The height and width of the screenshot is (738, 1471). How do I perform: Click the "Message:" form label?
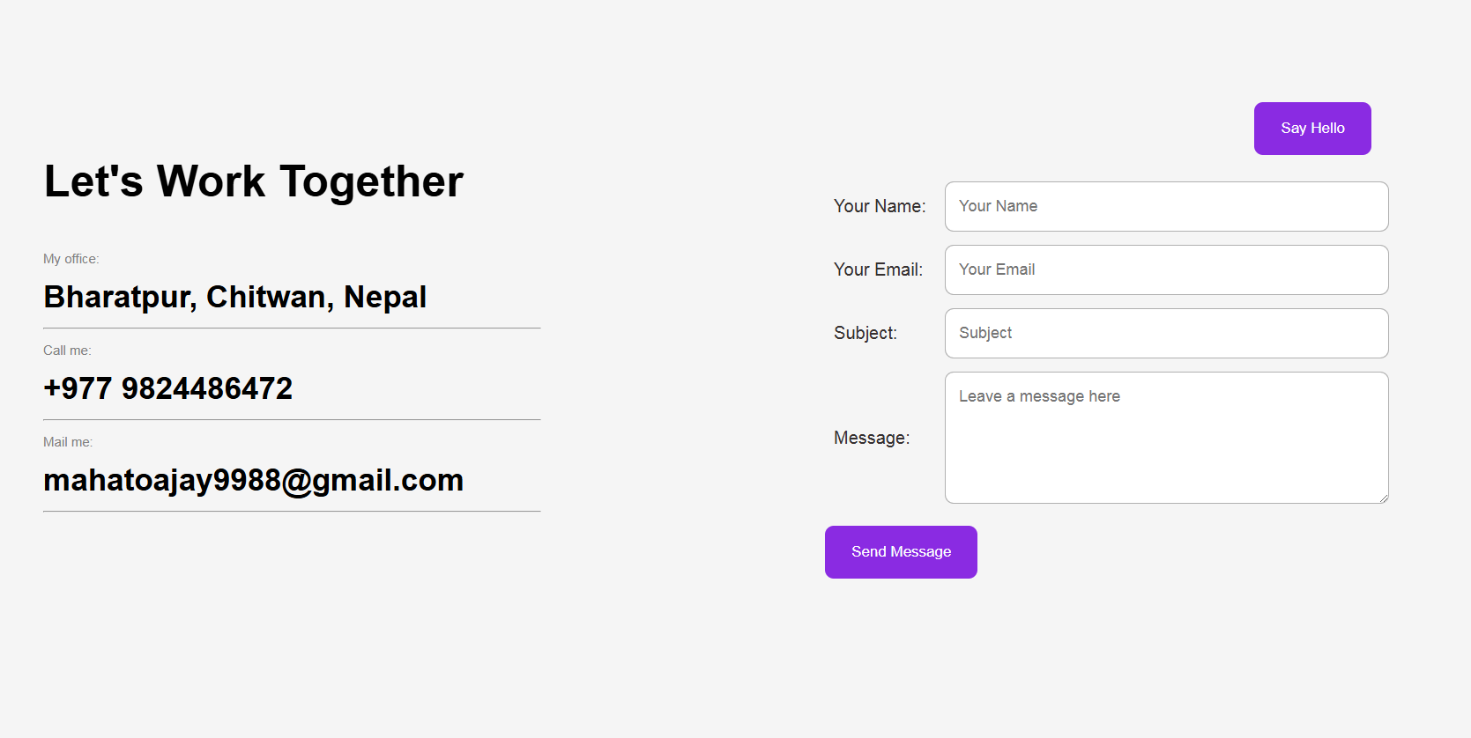(x=872, y=438)
